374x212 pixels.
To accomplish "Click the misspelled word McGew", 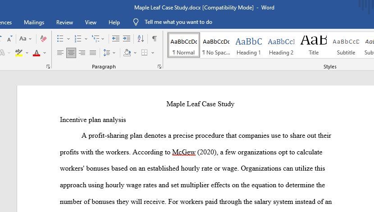I will point(184,152).
